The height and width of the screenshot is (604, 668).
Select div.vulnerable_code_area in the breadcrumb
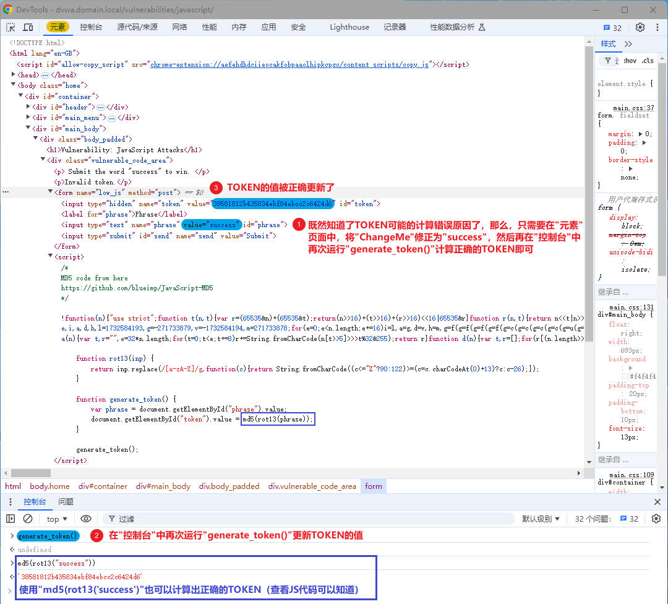pyautogui.click(x=312, y=486)
